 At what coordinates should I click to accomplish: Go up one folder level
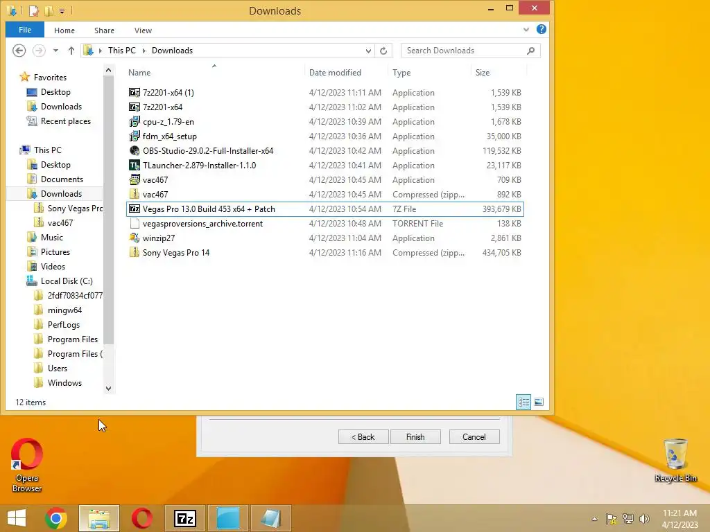71,50
